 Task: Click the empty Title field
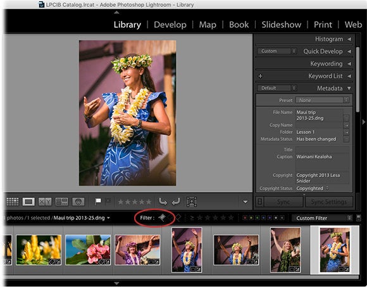tap(322, 149)
